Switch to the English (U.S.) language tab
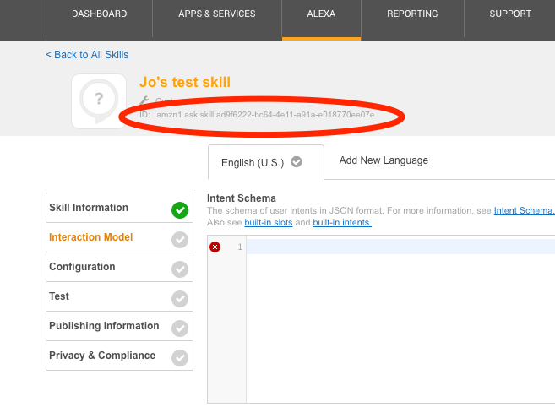Screen dimensions: 555x418 [253, 162]
